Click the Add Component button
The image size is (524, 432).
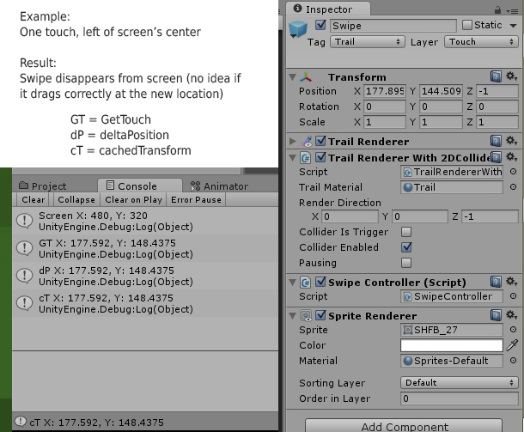click(x=404, y=426)
